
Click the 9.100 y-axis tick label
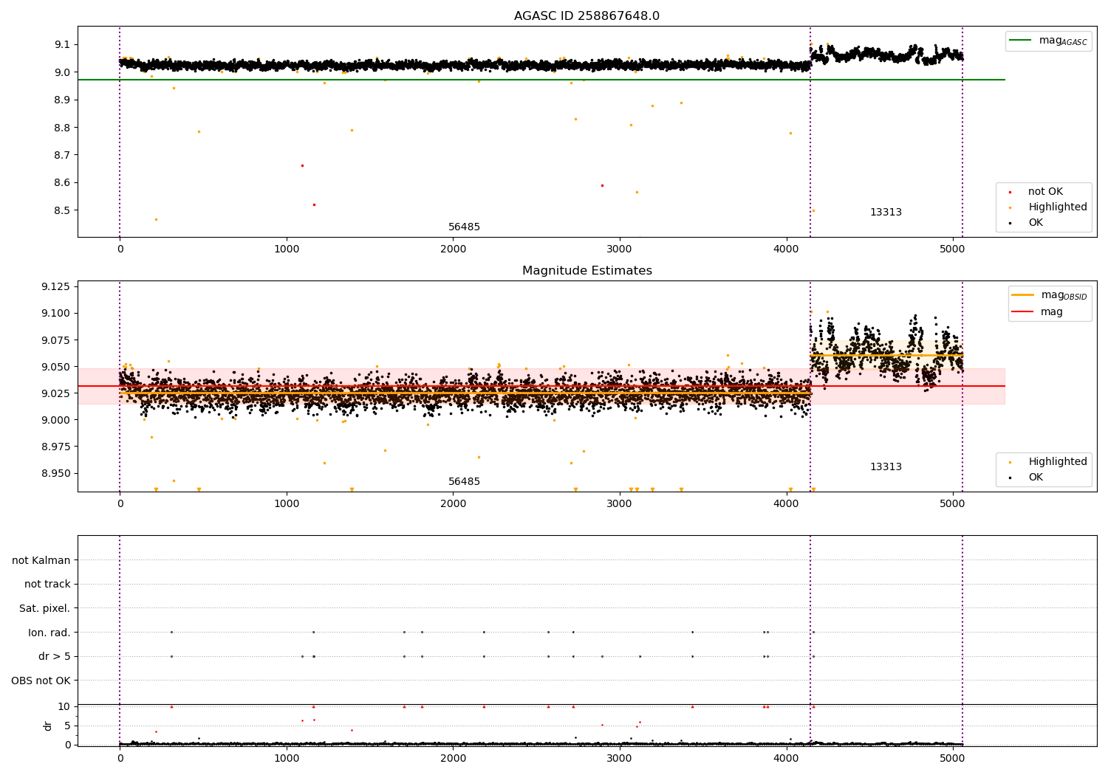click(56, 314)
